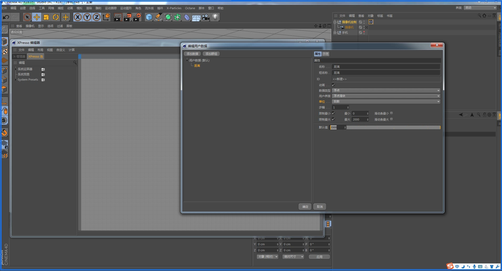This screenshot has width=502, height=271.
Task: Click the Sogou microphone voice input icon
Action: tap(474, 267)
